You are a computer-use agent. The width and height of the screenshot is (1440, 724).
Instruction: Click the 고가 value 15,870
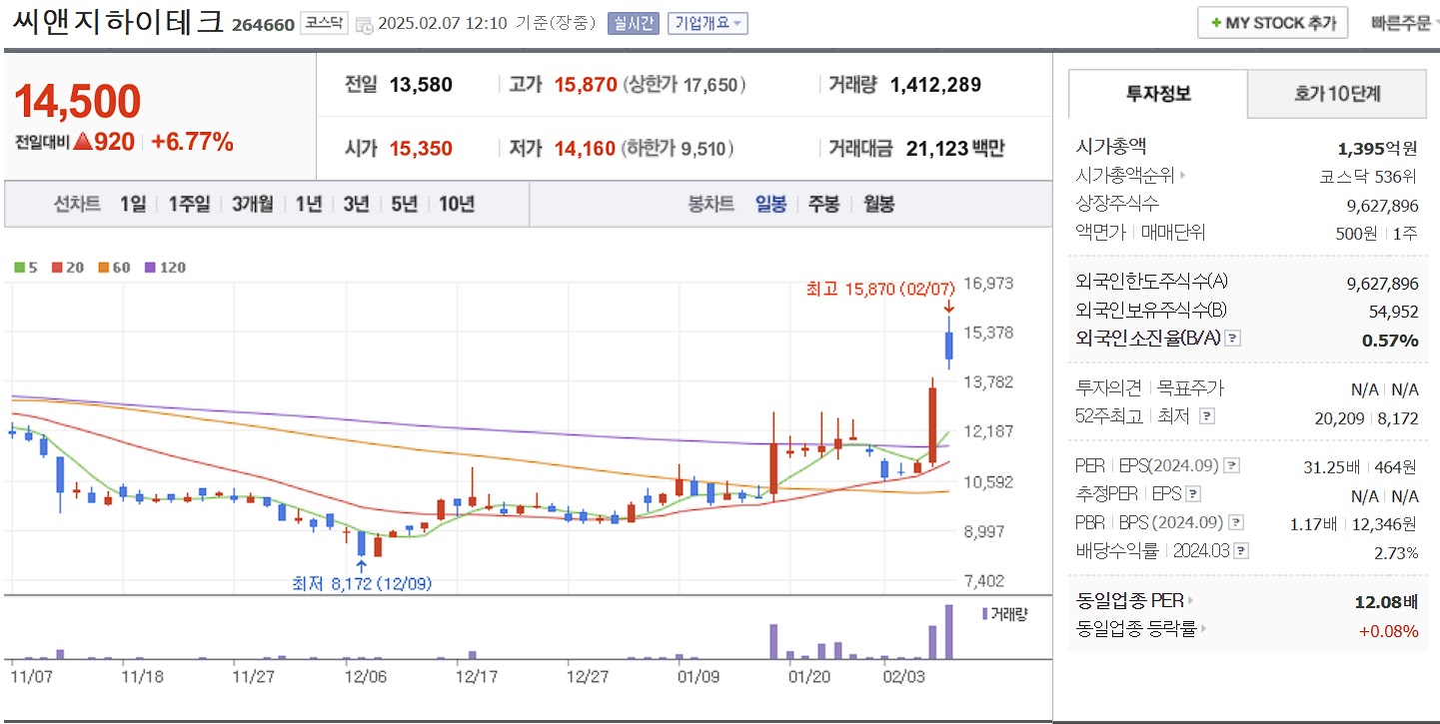pos(586,85)
